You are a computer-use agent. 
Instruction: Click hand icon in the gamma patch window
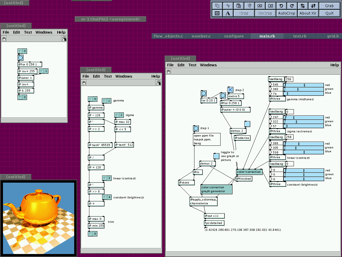tap(84, 83)
